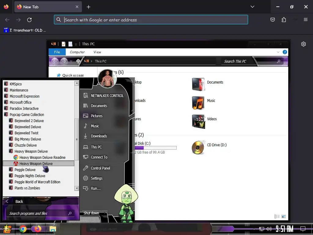Expand the Bejeweled 2 Deluxe folder

point(26,121)
